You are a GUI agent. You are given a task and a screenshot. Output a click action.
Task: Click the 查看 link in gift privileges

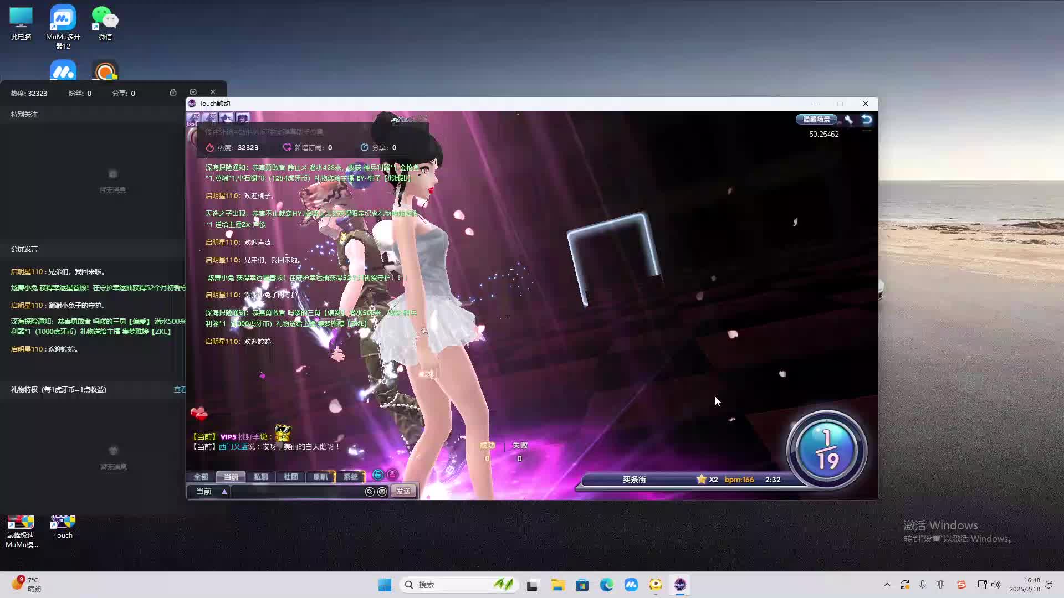(180, 390)
